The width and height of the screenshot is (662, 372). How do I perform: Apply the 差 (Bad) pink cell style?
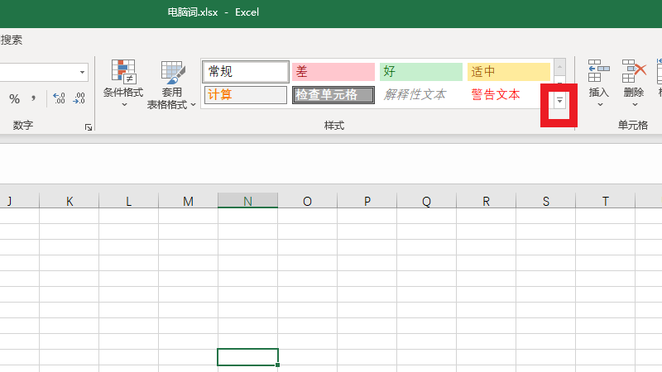(331, 71)
